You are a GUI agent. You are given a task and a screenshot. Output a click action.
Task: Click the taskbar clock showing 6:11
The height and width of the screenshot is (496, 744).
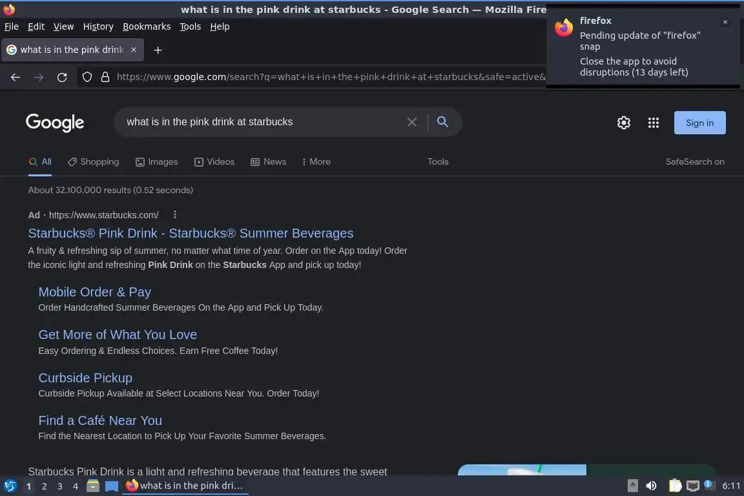click(730, 486)
